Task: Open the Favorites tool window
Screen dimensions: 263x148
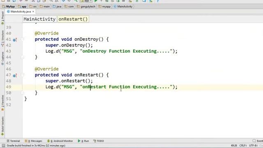Action: click(2, 103)
